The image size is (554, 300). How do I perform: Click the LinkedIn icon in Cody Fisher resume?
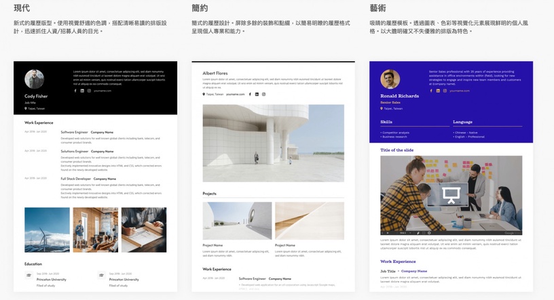pyautogui.click(x=82, y=91)
